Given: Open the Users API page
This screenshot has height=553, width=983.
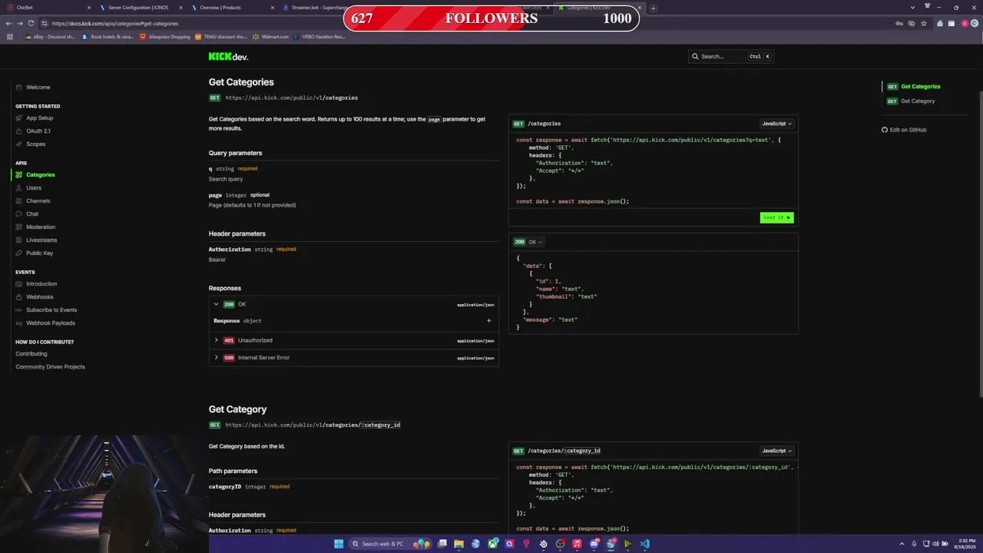Looking at the screenshot, I should pyautogui.click(x=33, y=188).
